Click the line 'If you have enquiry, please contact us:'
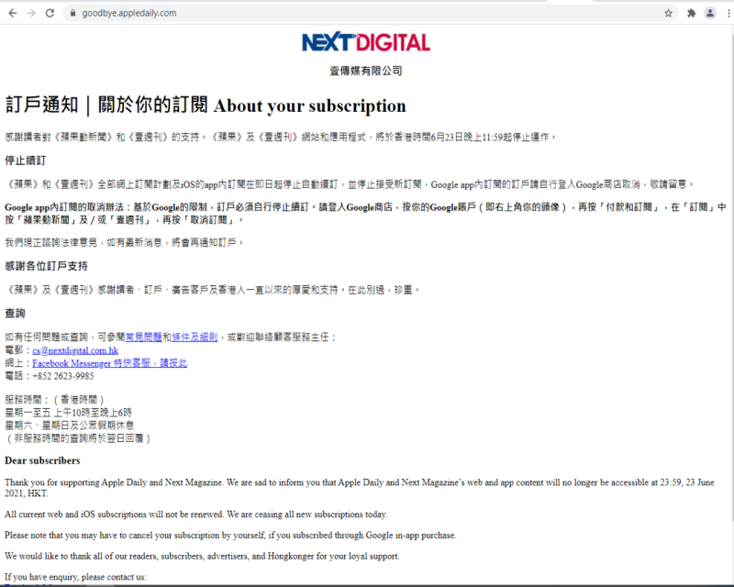Viewport: 734px width, 587px height. (x=75, y=577)
